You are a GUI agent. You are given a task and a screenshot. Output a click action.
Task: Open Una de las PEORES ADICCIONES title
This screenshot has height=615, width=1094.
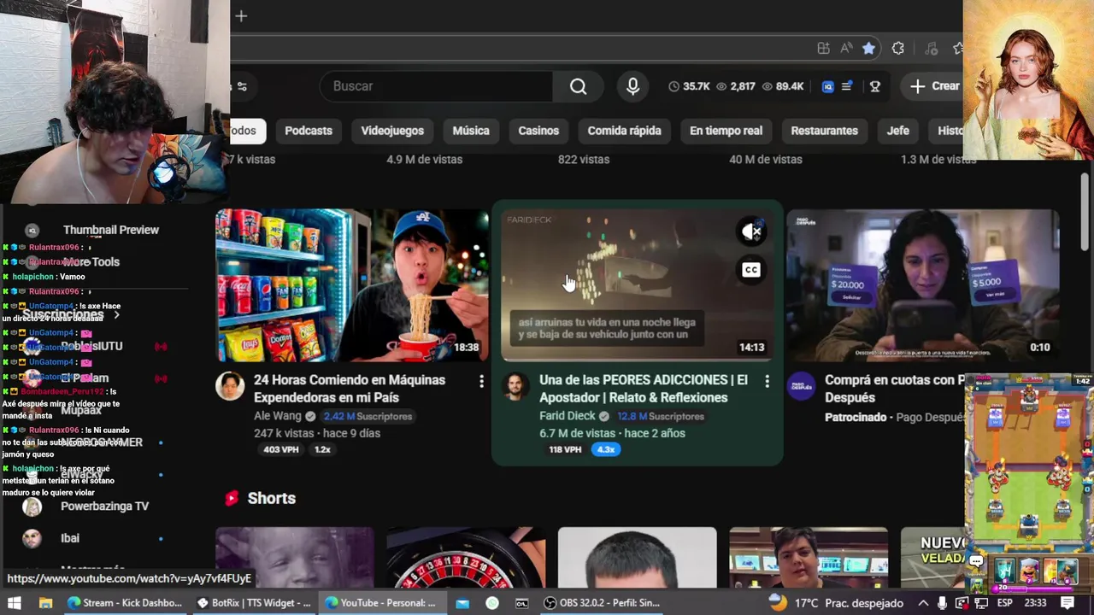(x=644, y=389)
